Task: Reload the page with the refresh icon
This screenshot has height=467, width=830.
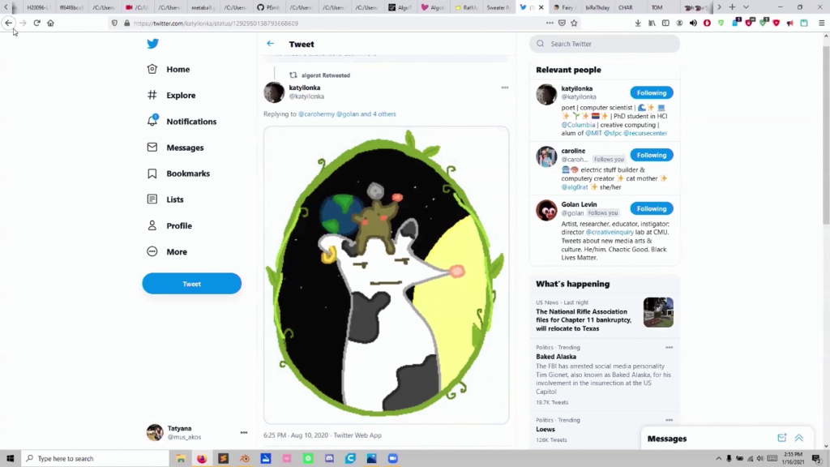Action: (x=36, y=24)
